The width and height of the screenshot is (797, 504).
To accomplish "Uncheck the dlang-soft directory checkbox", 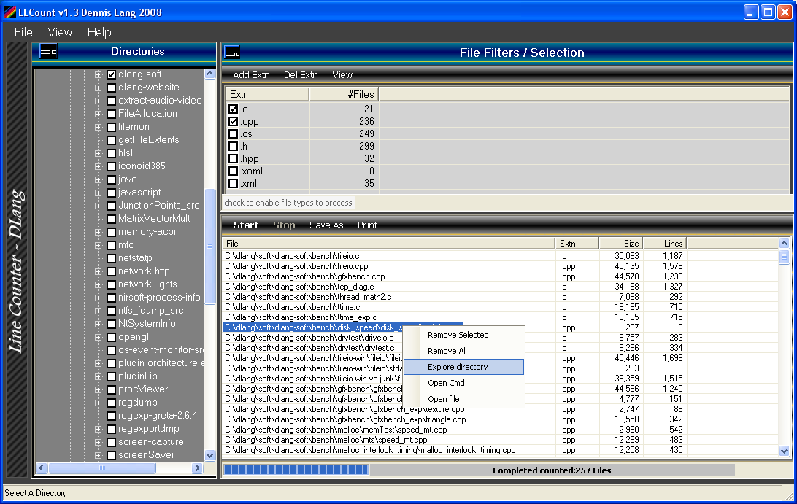I will (x=112, y=74).
